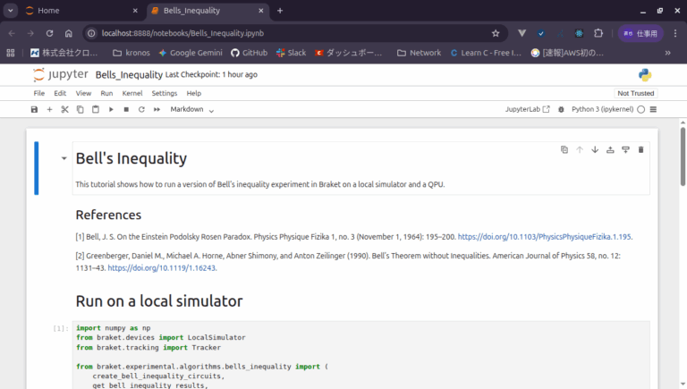Open cell type dropdown showing Markdown

click(x=192, y=109)
